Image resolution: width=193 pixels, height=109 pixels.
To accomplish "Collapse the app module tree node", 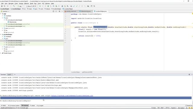I will click(1, 14).
